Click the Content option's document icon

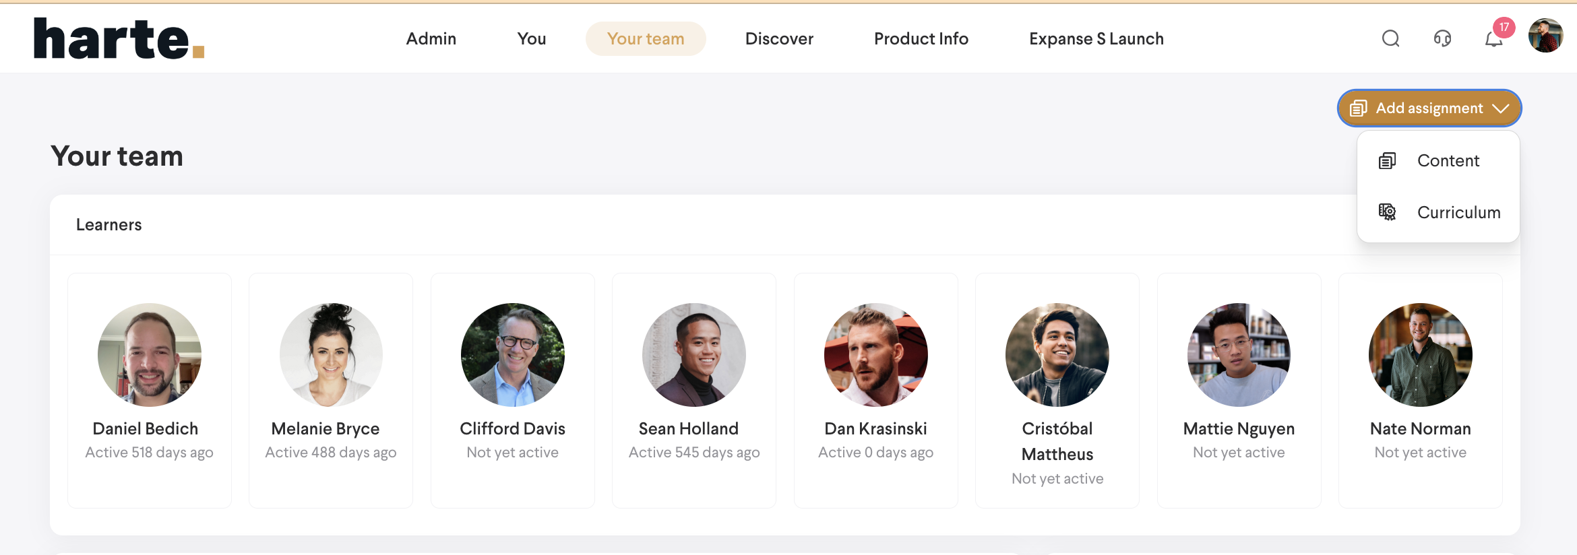click(1387, 161)
